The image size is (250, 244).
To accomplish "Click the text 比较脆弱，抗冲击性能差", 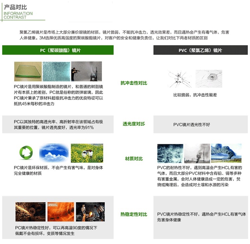I will (195, 95).
